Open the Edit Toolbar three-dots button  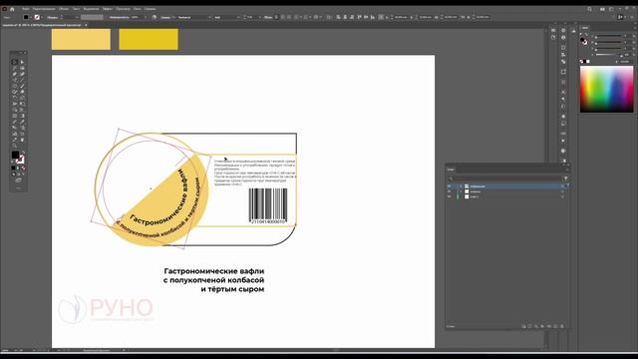tap(18, 188)
